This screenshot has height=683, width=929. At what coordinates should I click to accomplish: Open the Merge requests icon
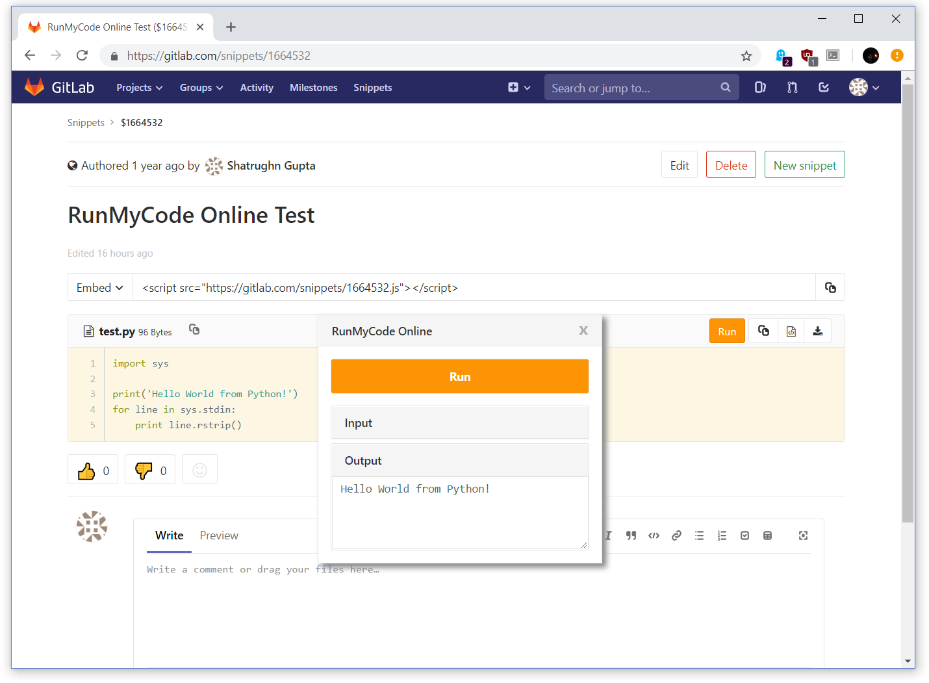click(x=792, y=87)
